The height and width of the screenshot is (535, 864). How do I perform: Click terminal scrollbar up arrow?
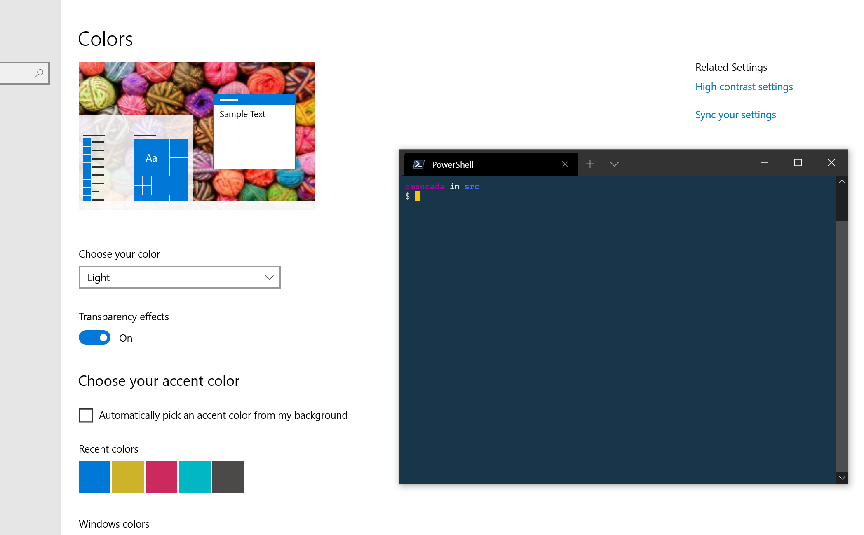(x=842, y=181)
